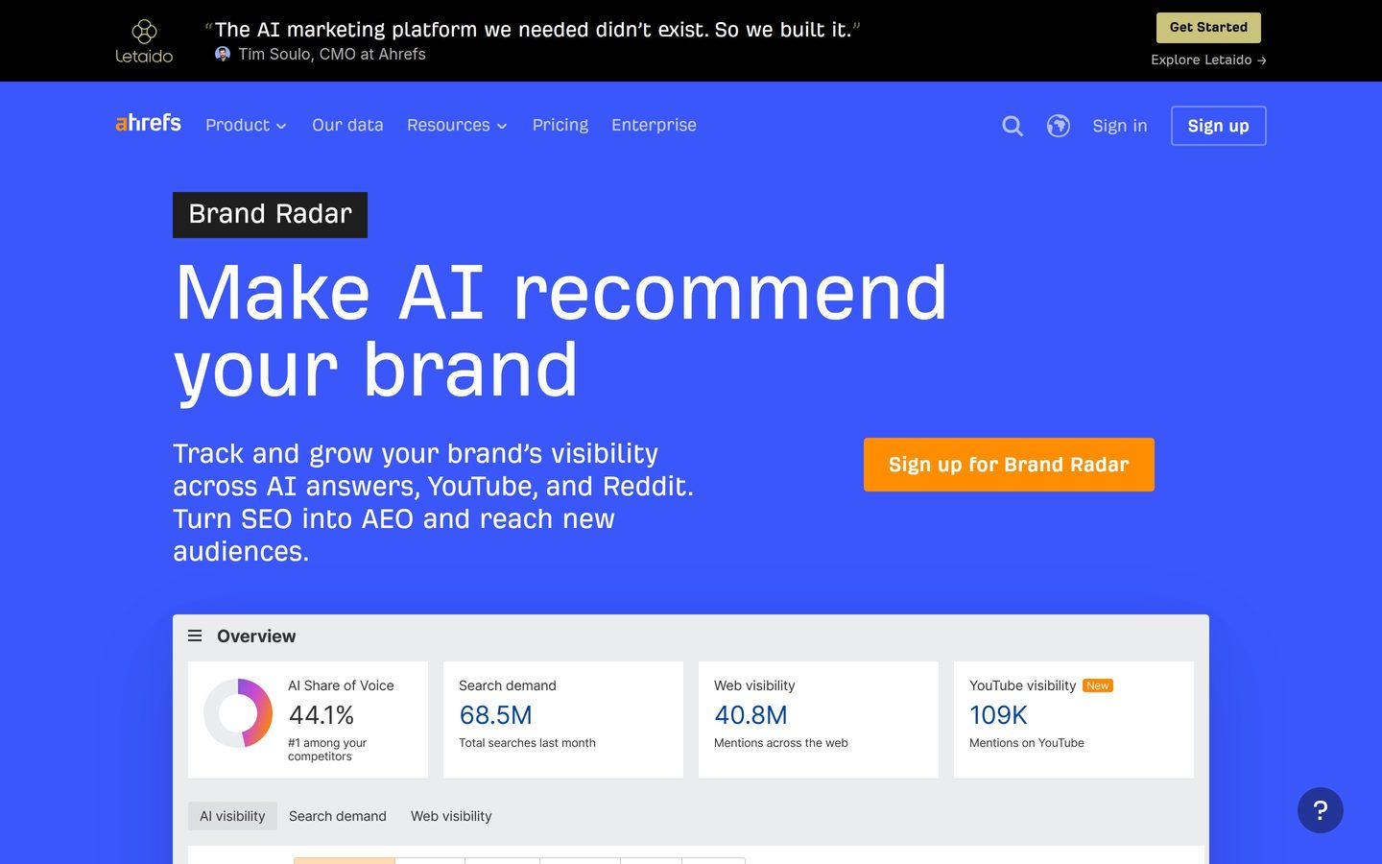
Task: Click the Brand Radar label badge
Action: pos(270,214)
